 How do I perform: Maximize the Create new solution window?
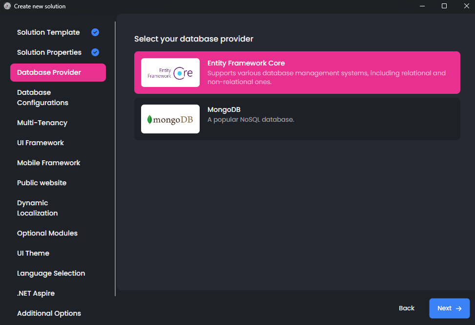point(444,6)
